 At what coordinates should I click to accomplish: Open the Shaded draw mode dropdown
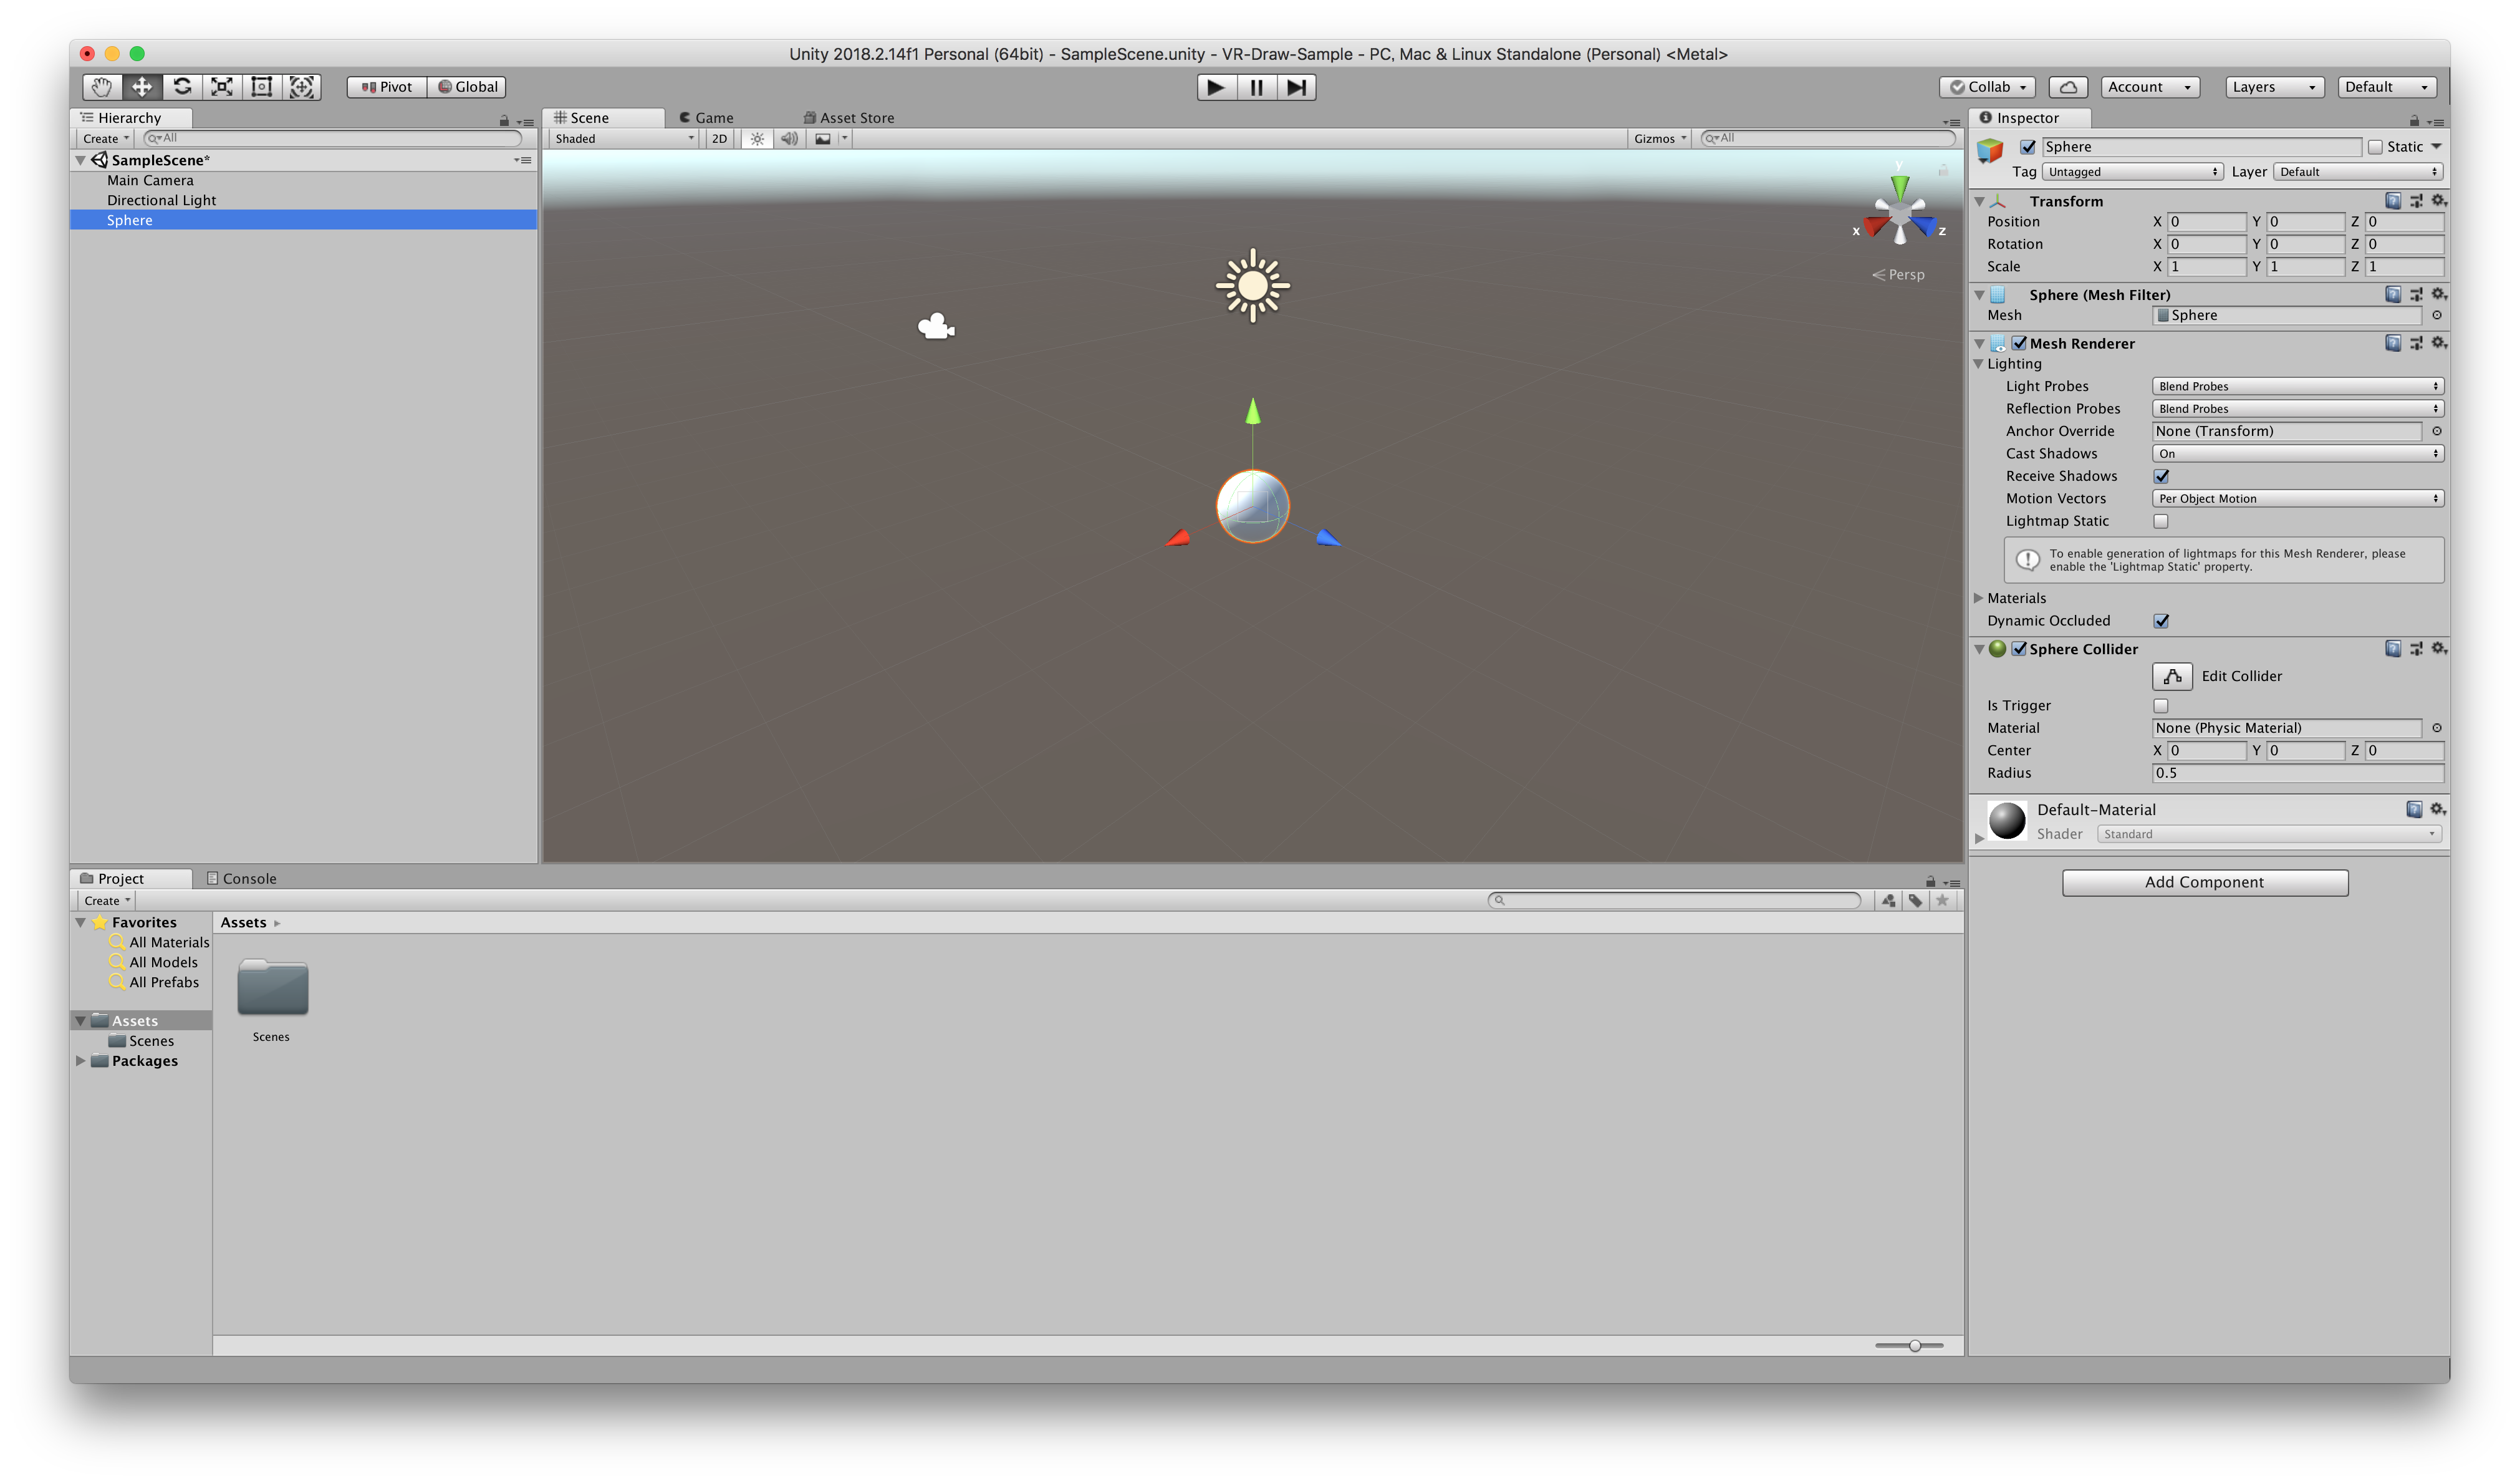coord(620,139)
